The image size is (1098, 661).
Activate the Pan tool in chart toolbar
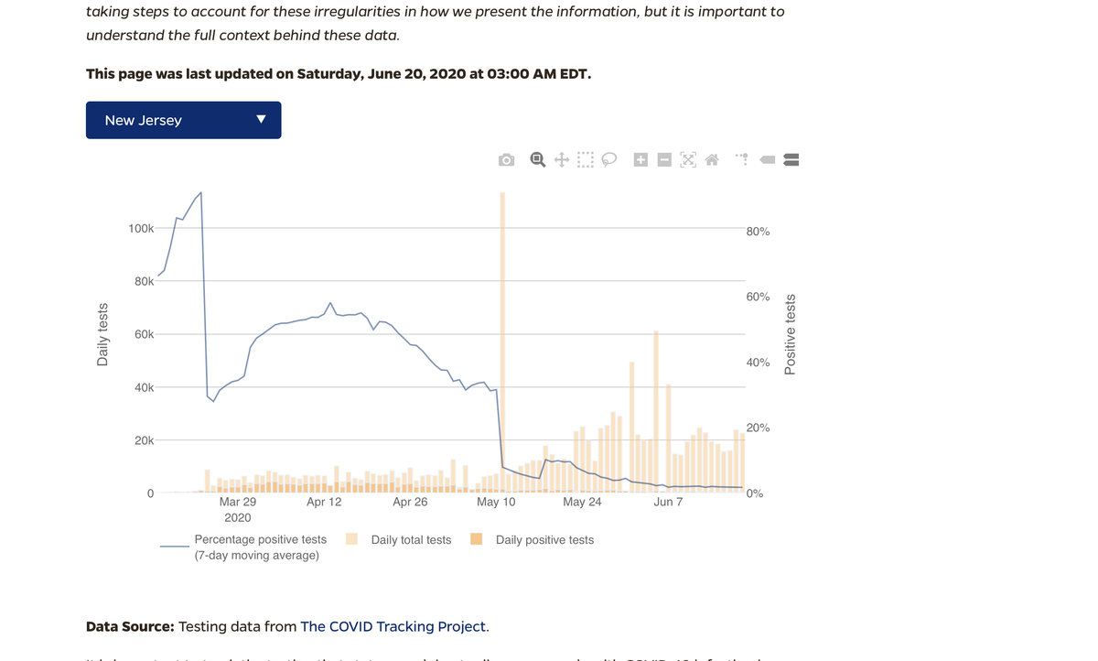(562, 160)
